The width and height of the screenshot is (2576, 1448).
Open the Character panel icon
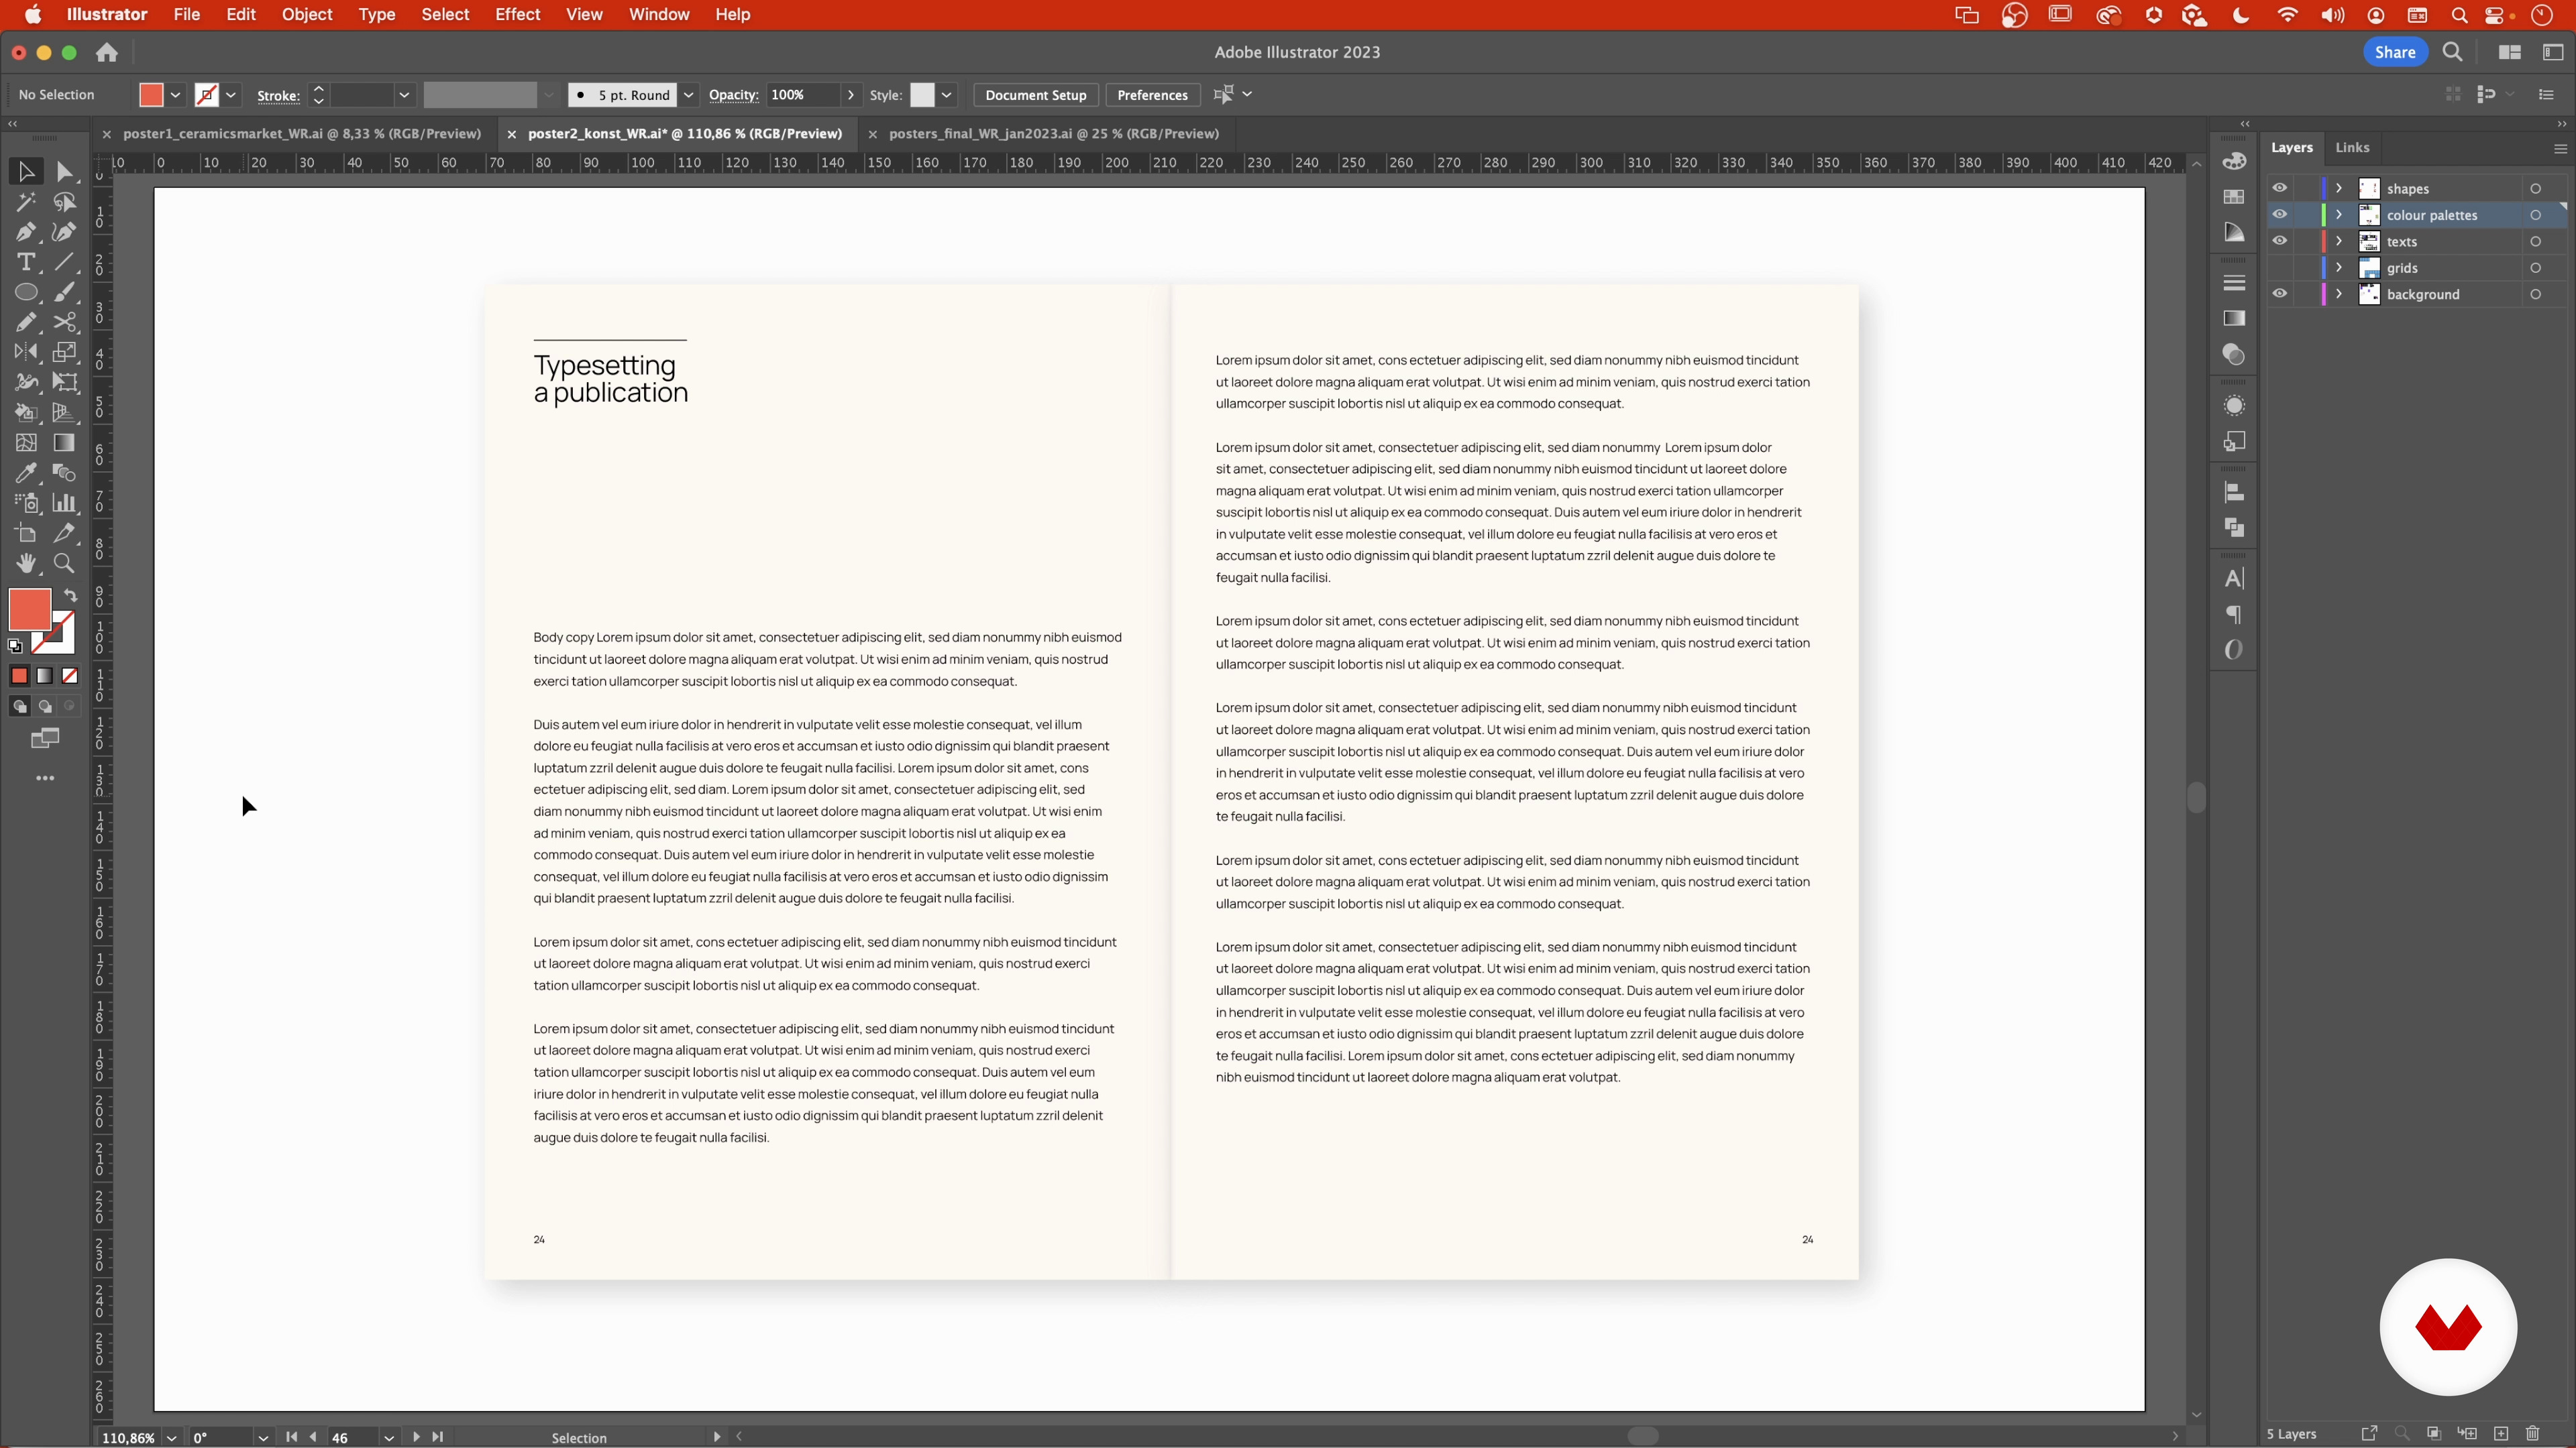[x=2234, y=579]
